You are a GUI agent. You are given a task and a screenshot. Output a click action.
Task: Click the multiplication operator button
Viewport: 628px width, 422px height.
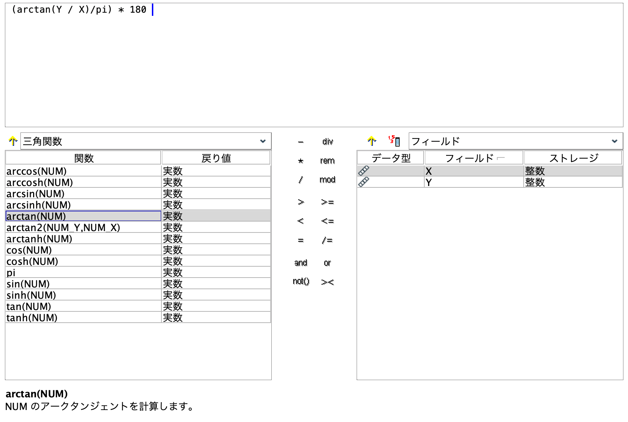click(300, 160)
